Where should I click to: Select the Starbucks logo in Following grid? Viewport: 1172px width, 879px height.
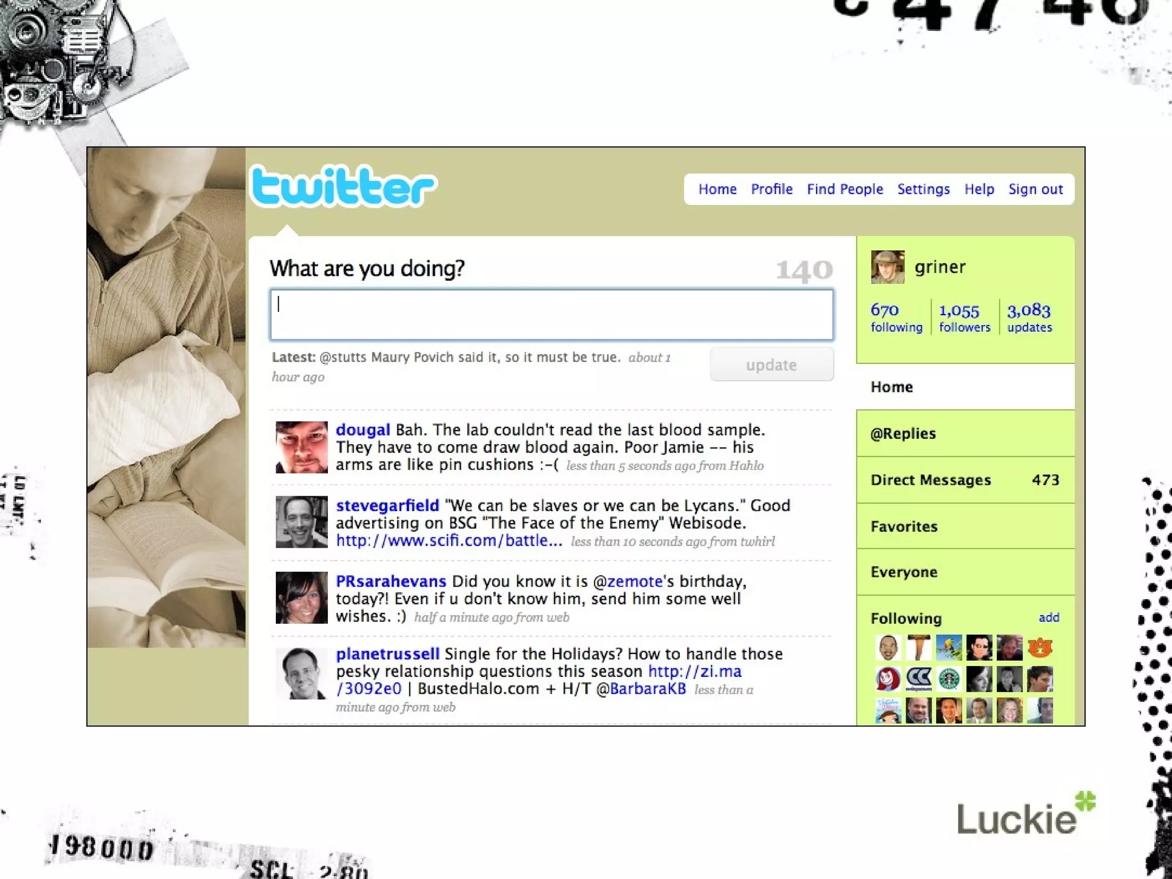point(949,679)
